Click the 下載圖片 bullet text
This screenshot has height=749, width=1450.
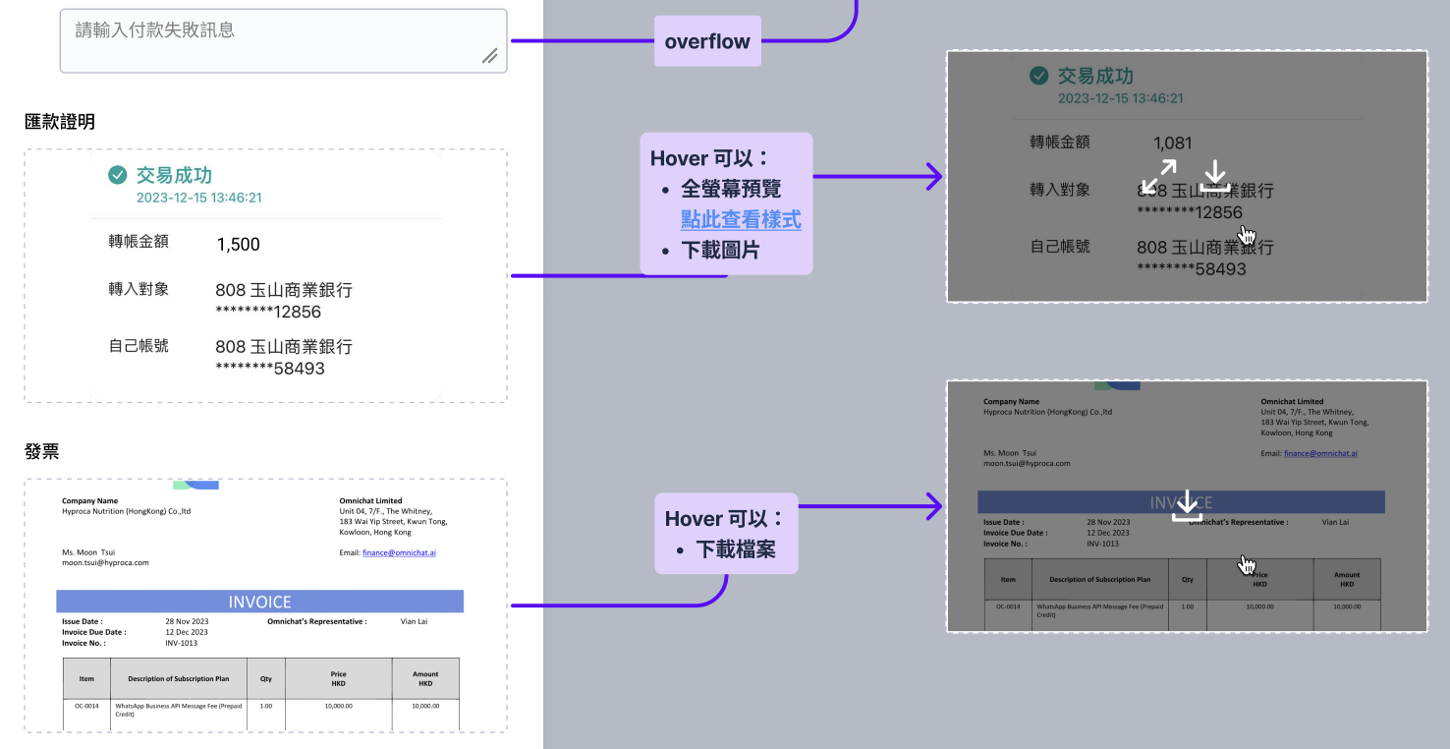click(x=720, y=250)
